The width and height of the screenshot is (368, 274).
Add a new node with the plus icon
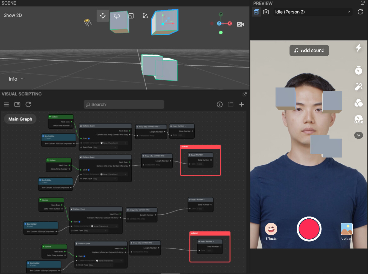[241, 104]
